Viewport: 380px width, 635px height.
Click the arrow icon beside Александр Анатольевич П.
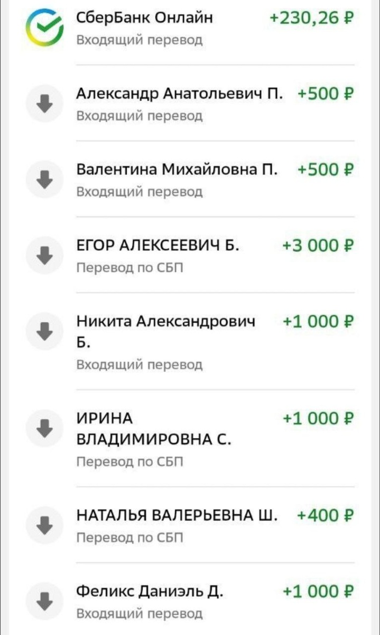coord(45,103)
